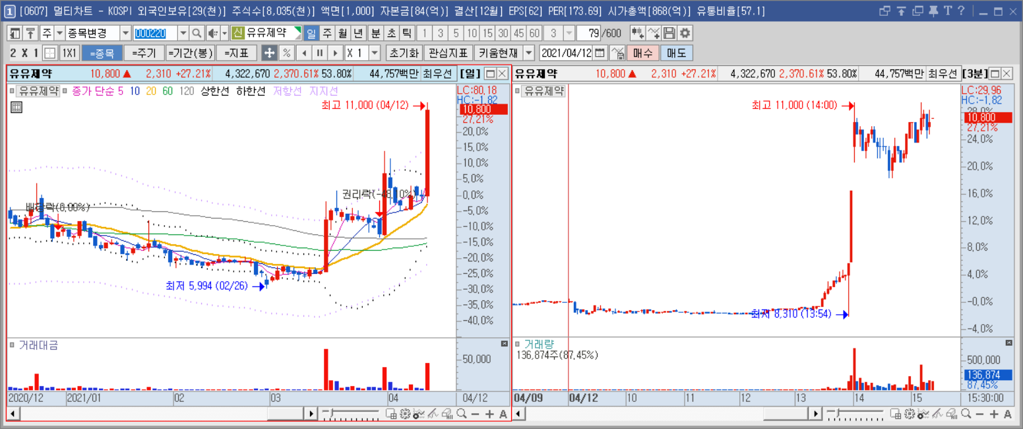Image resolution: width=1023 pixels, height=429 pixels.
Task: Select the 1-minute interval button
Action: pyautogui.click(x=425, y=33)
